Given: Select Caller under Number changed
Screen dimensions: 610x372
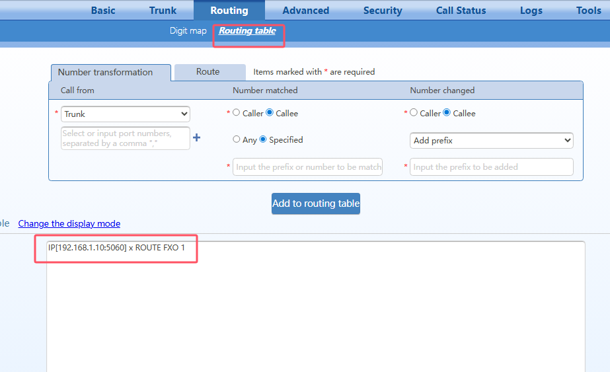Looking at the screenshot, I should [x=414, y=113].
